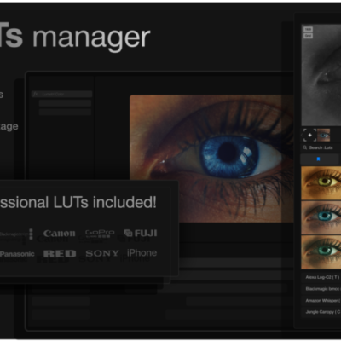The width and height of the screenshot is (341, 341).
Task: Click the fx icon beside Lumetri Color
Action: click(x=35, y=94)
